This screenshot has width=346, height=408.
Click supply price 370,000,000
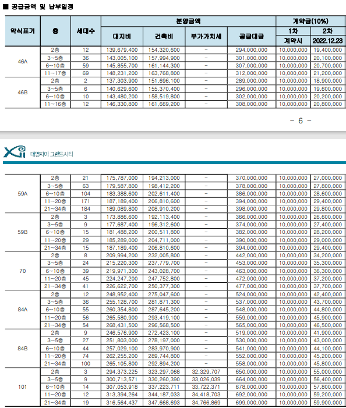252,178
